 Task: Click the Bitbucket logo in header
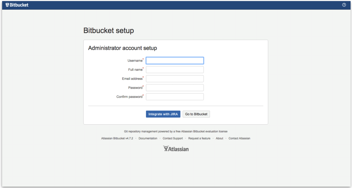(17, 5)
